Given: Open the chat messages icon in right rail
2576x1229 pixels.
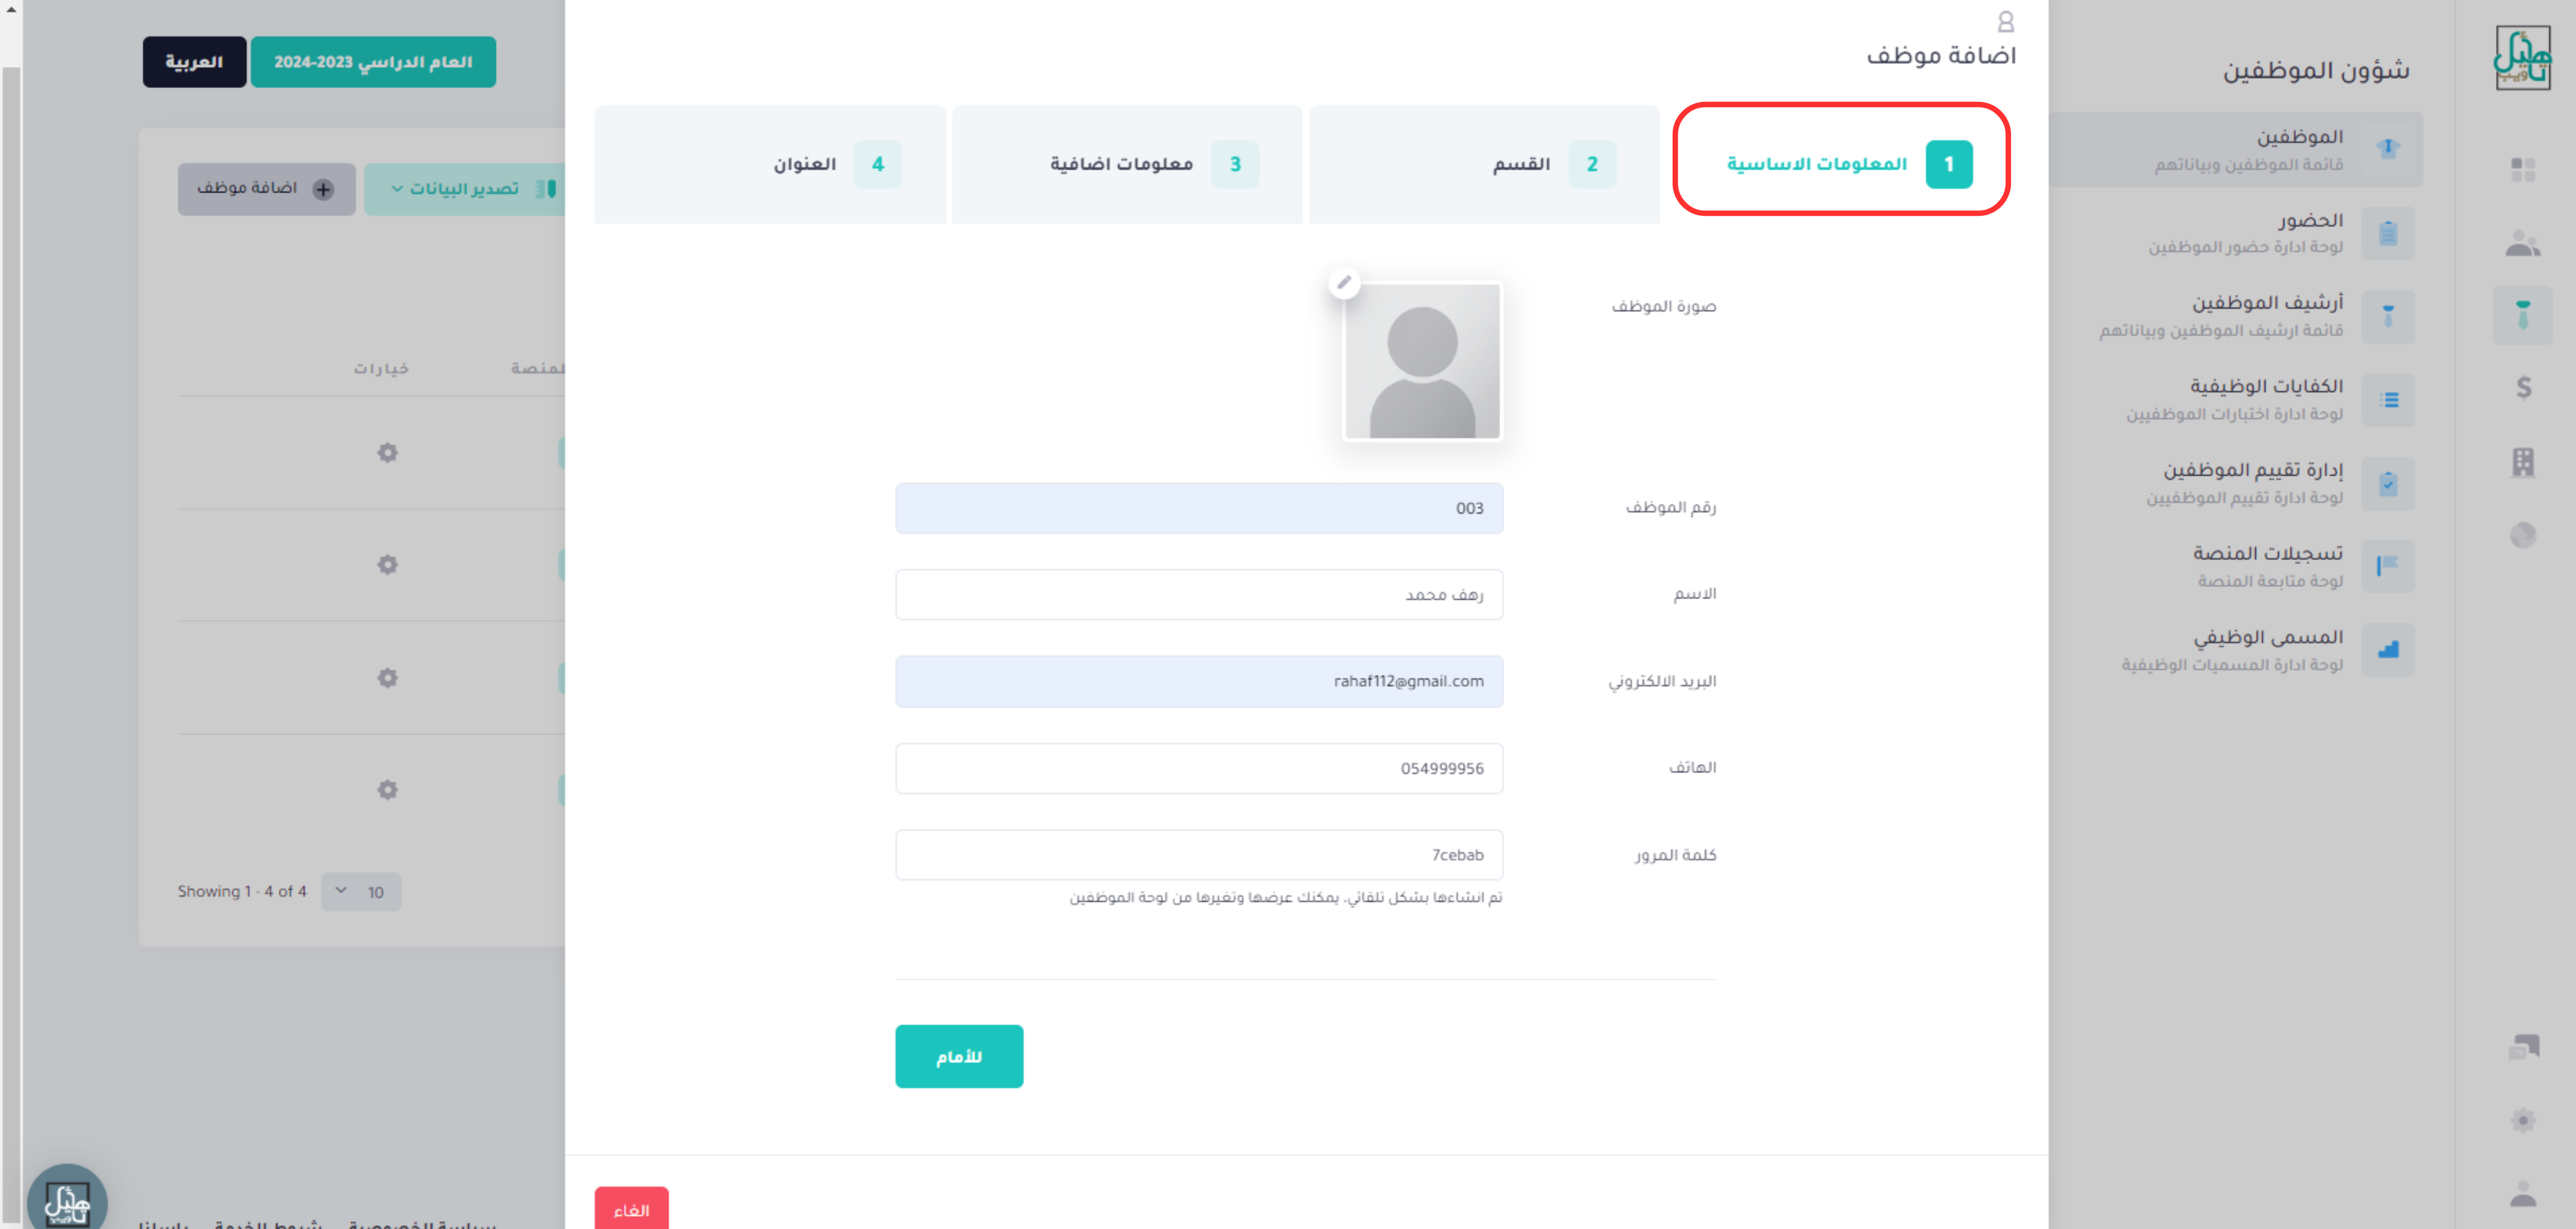Looking at the screenshot, I should click(x=2523, y=1047).
